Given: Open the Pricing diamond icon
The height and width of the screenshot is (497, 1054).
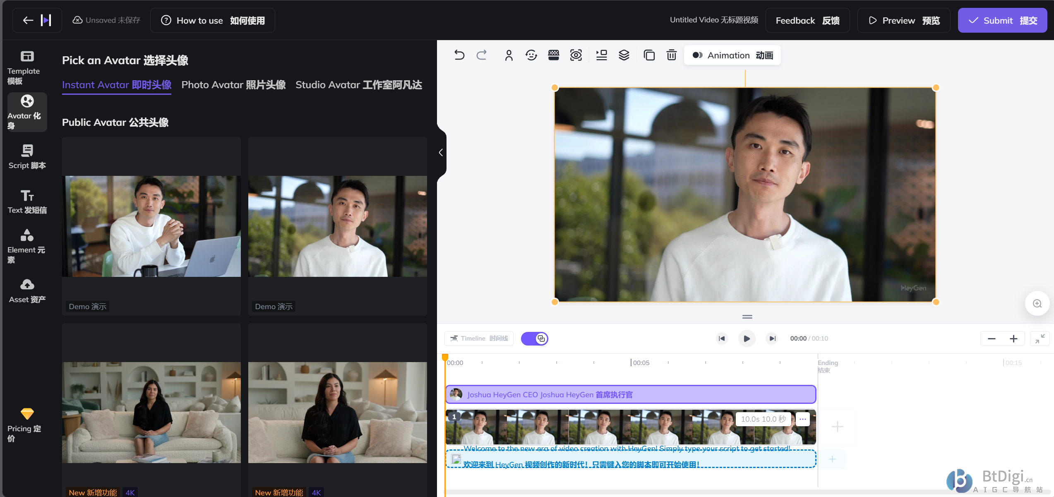Looking at the screenshot, I should point(27,413).
